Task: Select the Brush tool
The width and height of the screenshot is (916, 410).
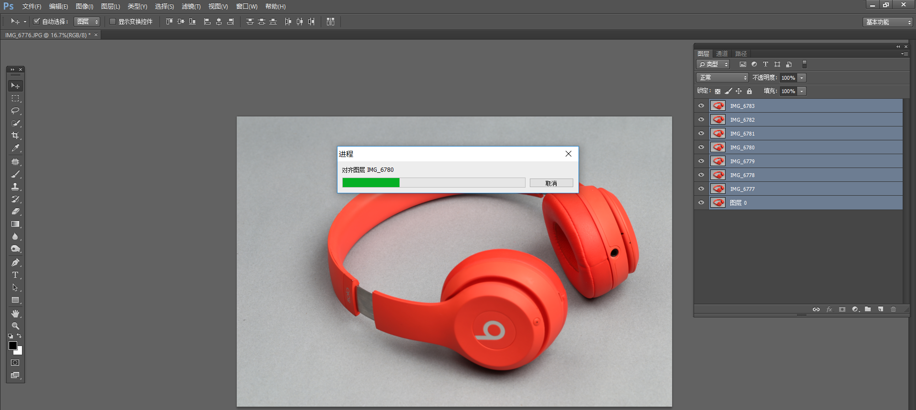Action: point(15,174)
